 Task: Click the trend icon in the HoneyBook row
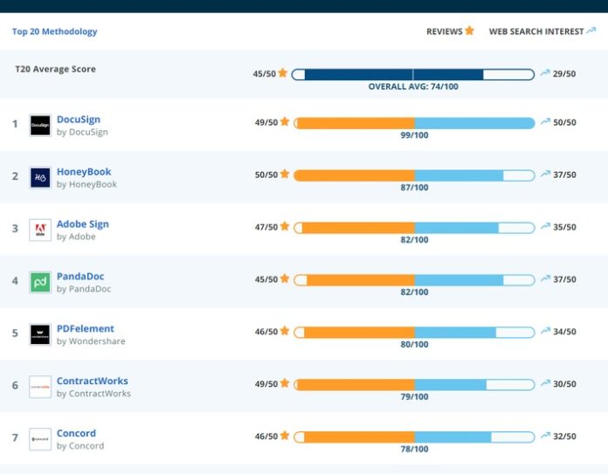pos(546,174)
